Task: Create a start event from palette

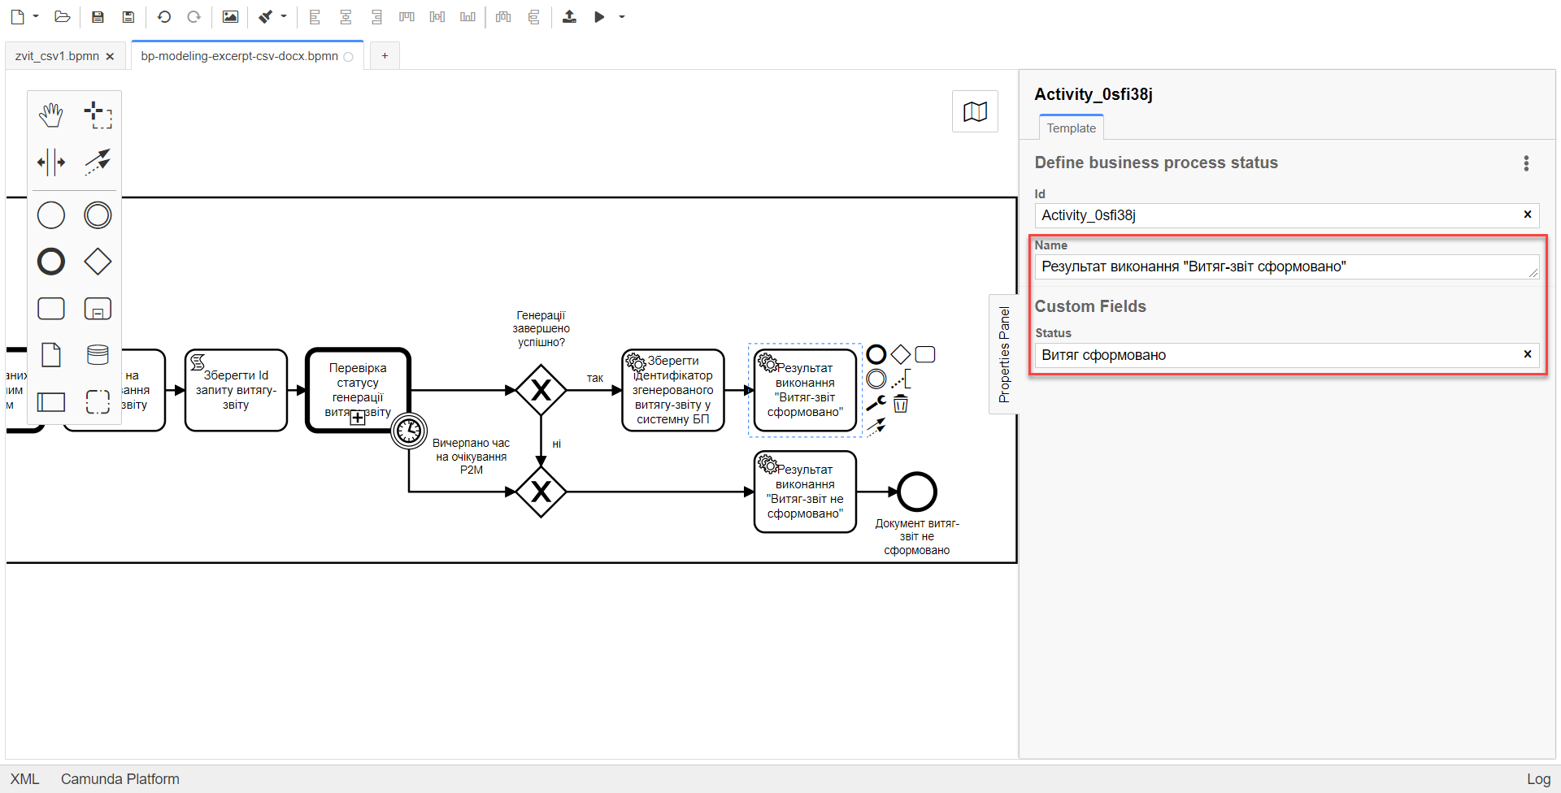Action: 51,215
